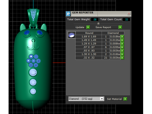The width and height of the screenshot is (152, 114).
Task: Click the Update button label
Action: tap(80, 27)
